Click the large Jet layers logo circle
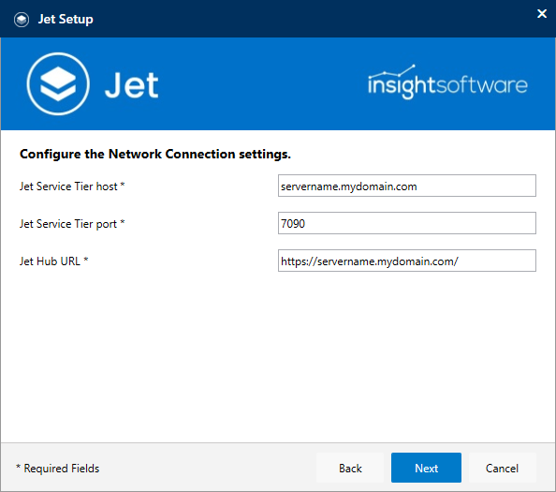The image size is (556, 492). 58,83
